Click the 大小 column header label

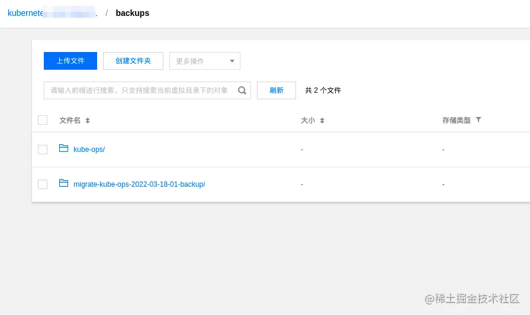(x=308, y=121)
